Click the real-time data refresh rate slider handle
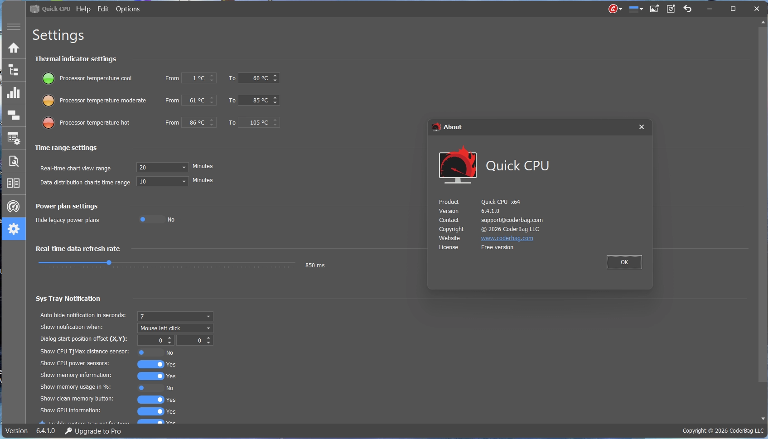Viewport: 768px width, 439px height. [x=109, y=263]
